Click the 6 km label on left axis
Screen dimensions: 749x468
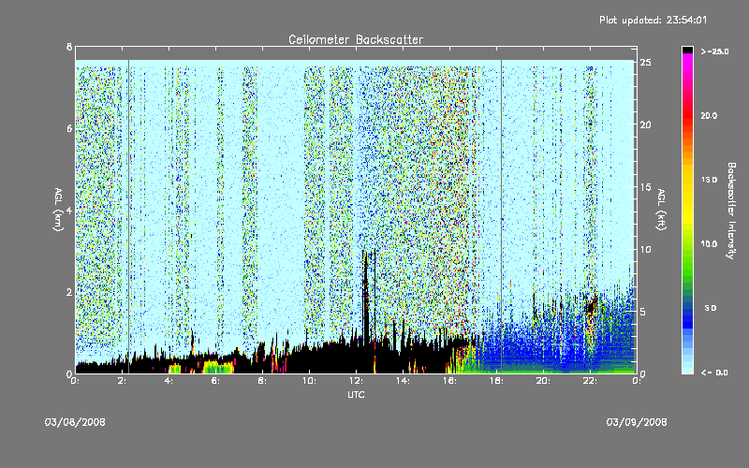(x=69, y=128)
